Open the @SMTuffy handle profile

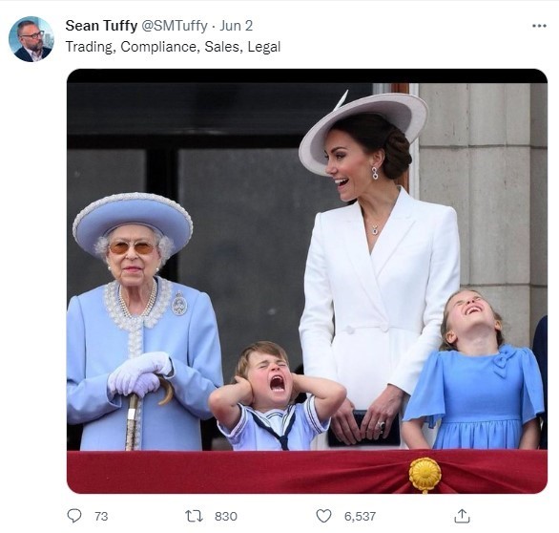(175, 26)
